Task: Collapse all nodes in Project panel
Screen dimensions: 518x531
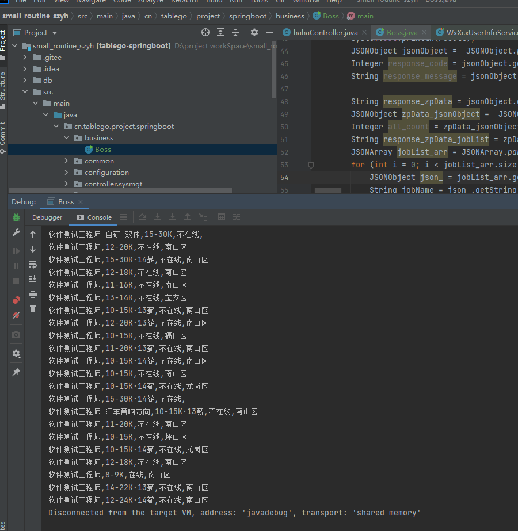Action: pos(235,33)
